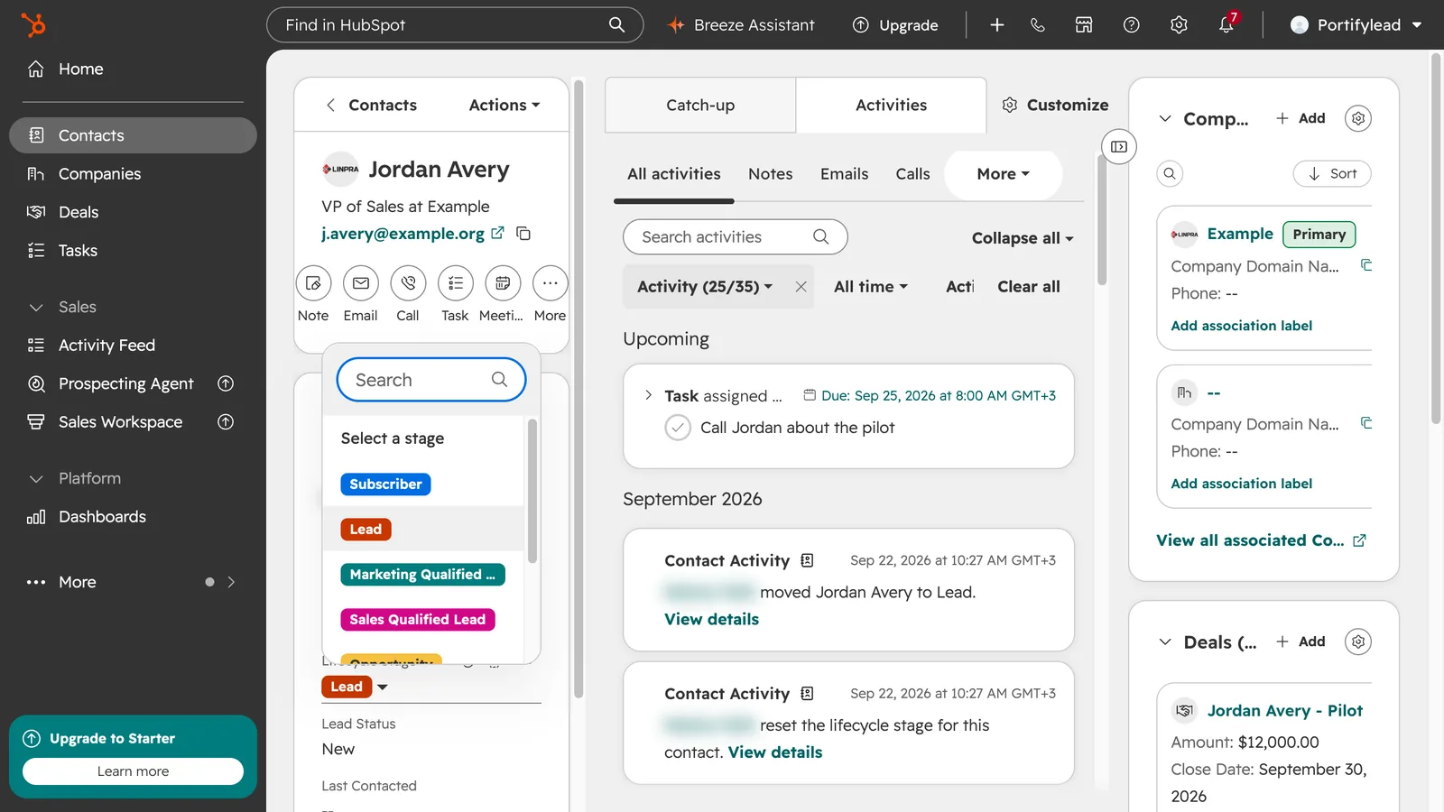Screen dimensions: 1444x812
Task: Focus the lifecycle stage Search field
Action: (x=431, y=380)
